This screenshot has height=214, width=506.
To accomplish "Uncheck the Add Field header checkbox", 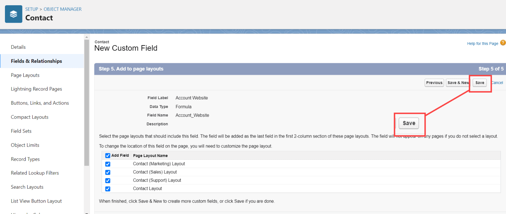I will pos(108,155).
